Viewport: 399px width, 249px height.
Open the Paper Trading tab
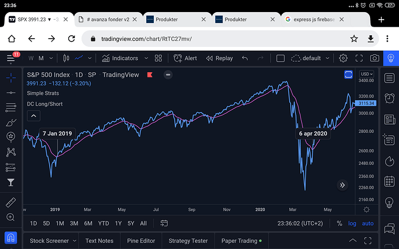242,240
